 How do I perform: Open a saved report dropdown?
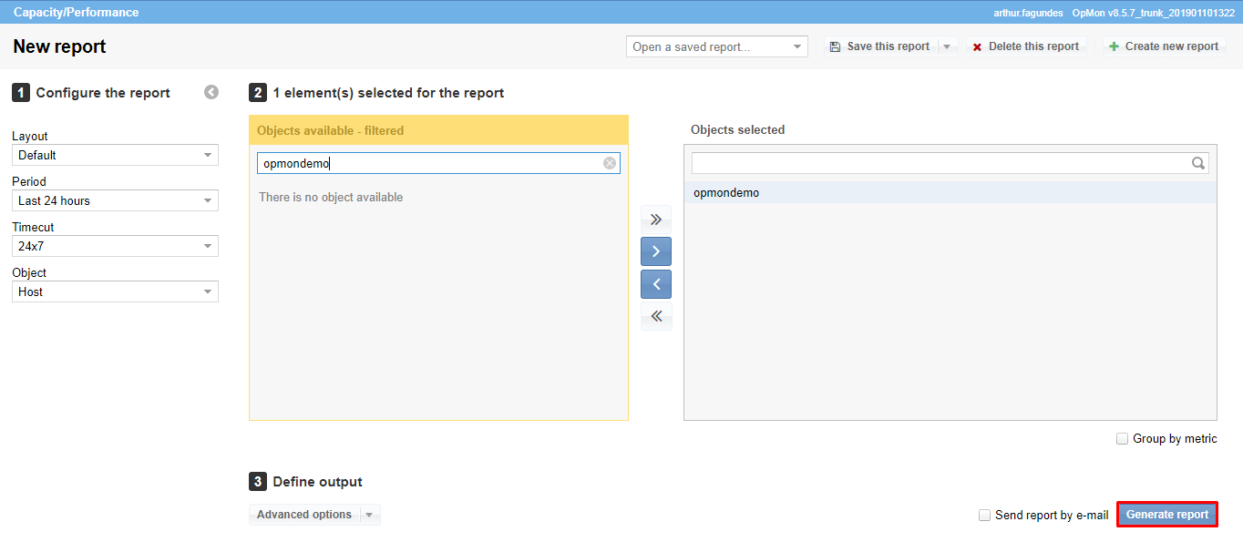(x=716, y=47)
